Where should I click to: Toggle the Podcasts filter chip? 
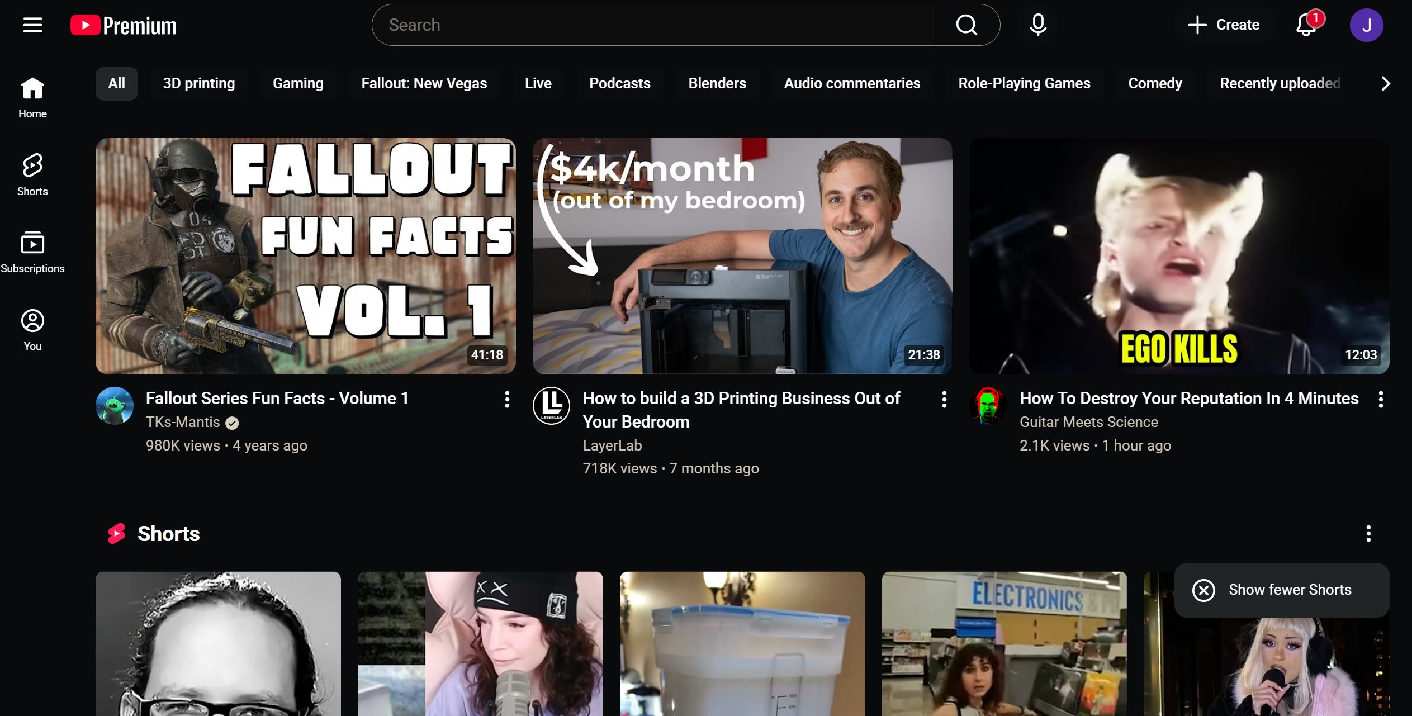point(619,84)
